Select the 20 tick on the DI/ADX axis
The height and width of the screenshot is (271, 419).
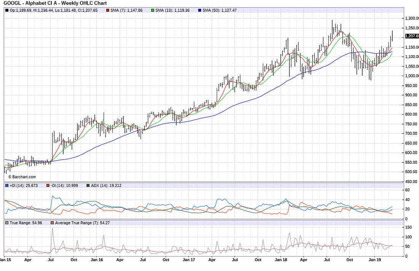(x=408, y=209)
